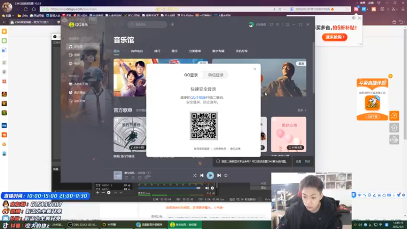Viewport: 407px width, 229px height.
Task: Open the register new account link
Action: (220, 149)
